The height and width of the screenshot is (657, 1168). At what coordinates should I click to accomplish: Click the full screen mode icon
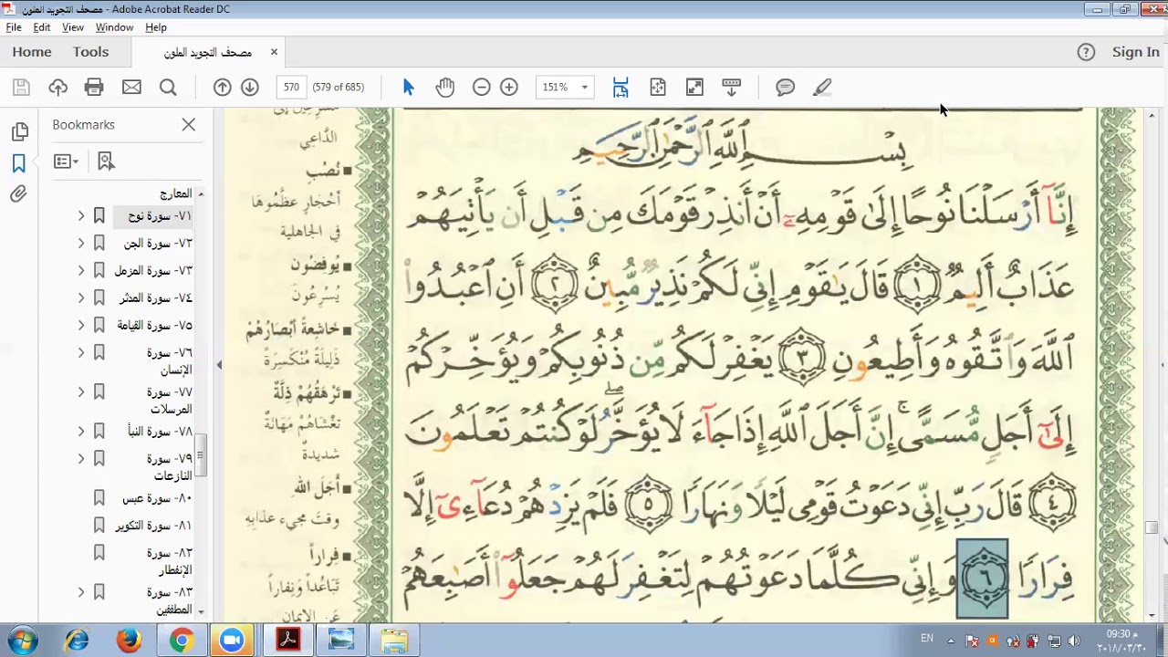(694, 87)
